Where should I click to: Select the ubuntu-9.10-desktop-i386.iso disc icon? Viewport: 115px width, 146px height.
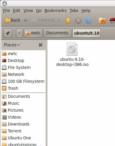(x=72, y=49)
